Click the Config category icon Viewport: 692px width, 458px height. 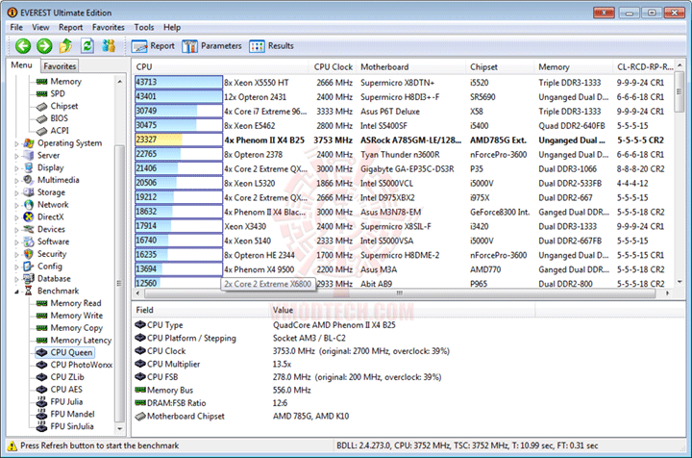coord(29,267)
